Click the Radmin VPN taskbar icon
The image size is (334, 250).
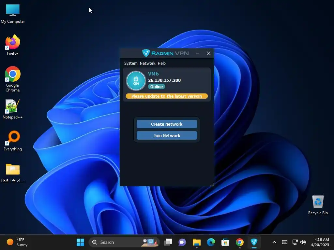pos(254,242)
